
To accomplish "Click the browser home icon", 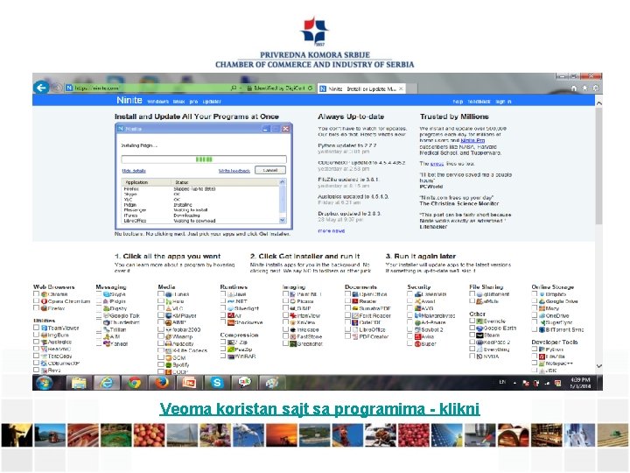I will click(x=574, y=88).
